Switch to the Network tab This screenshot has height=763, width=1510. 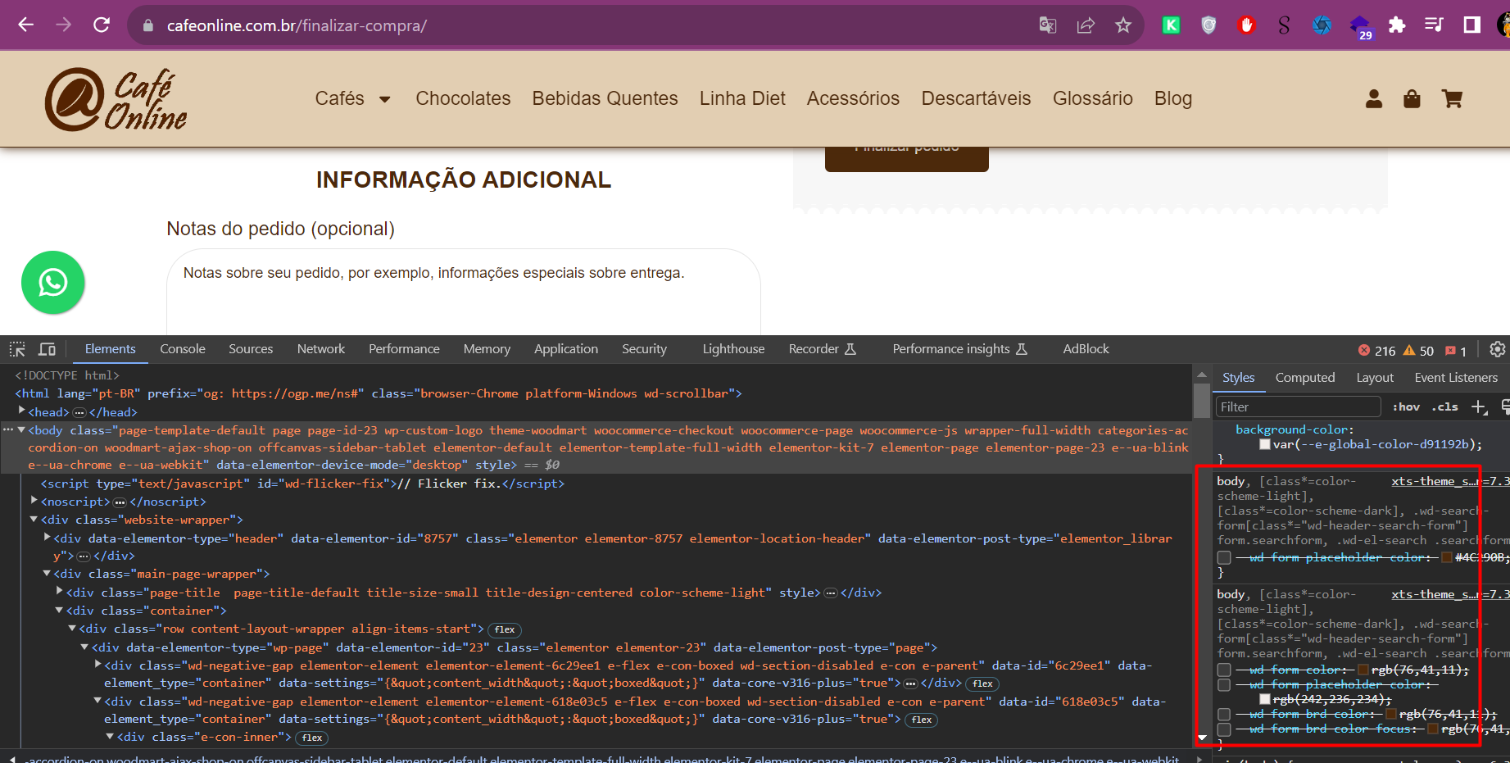[x=321, y=349]
